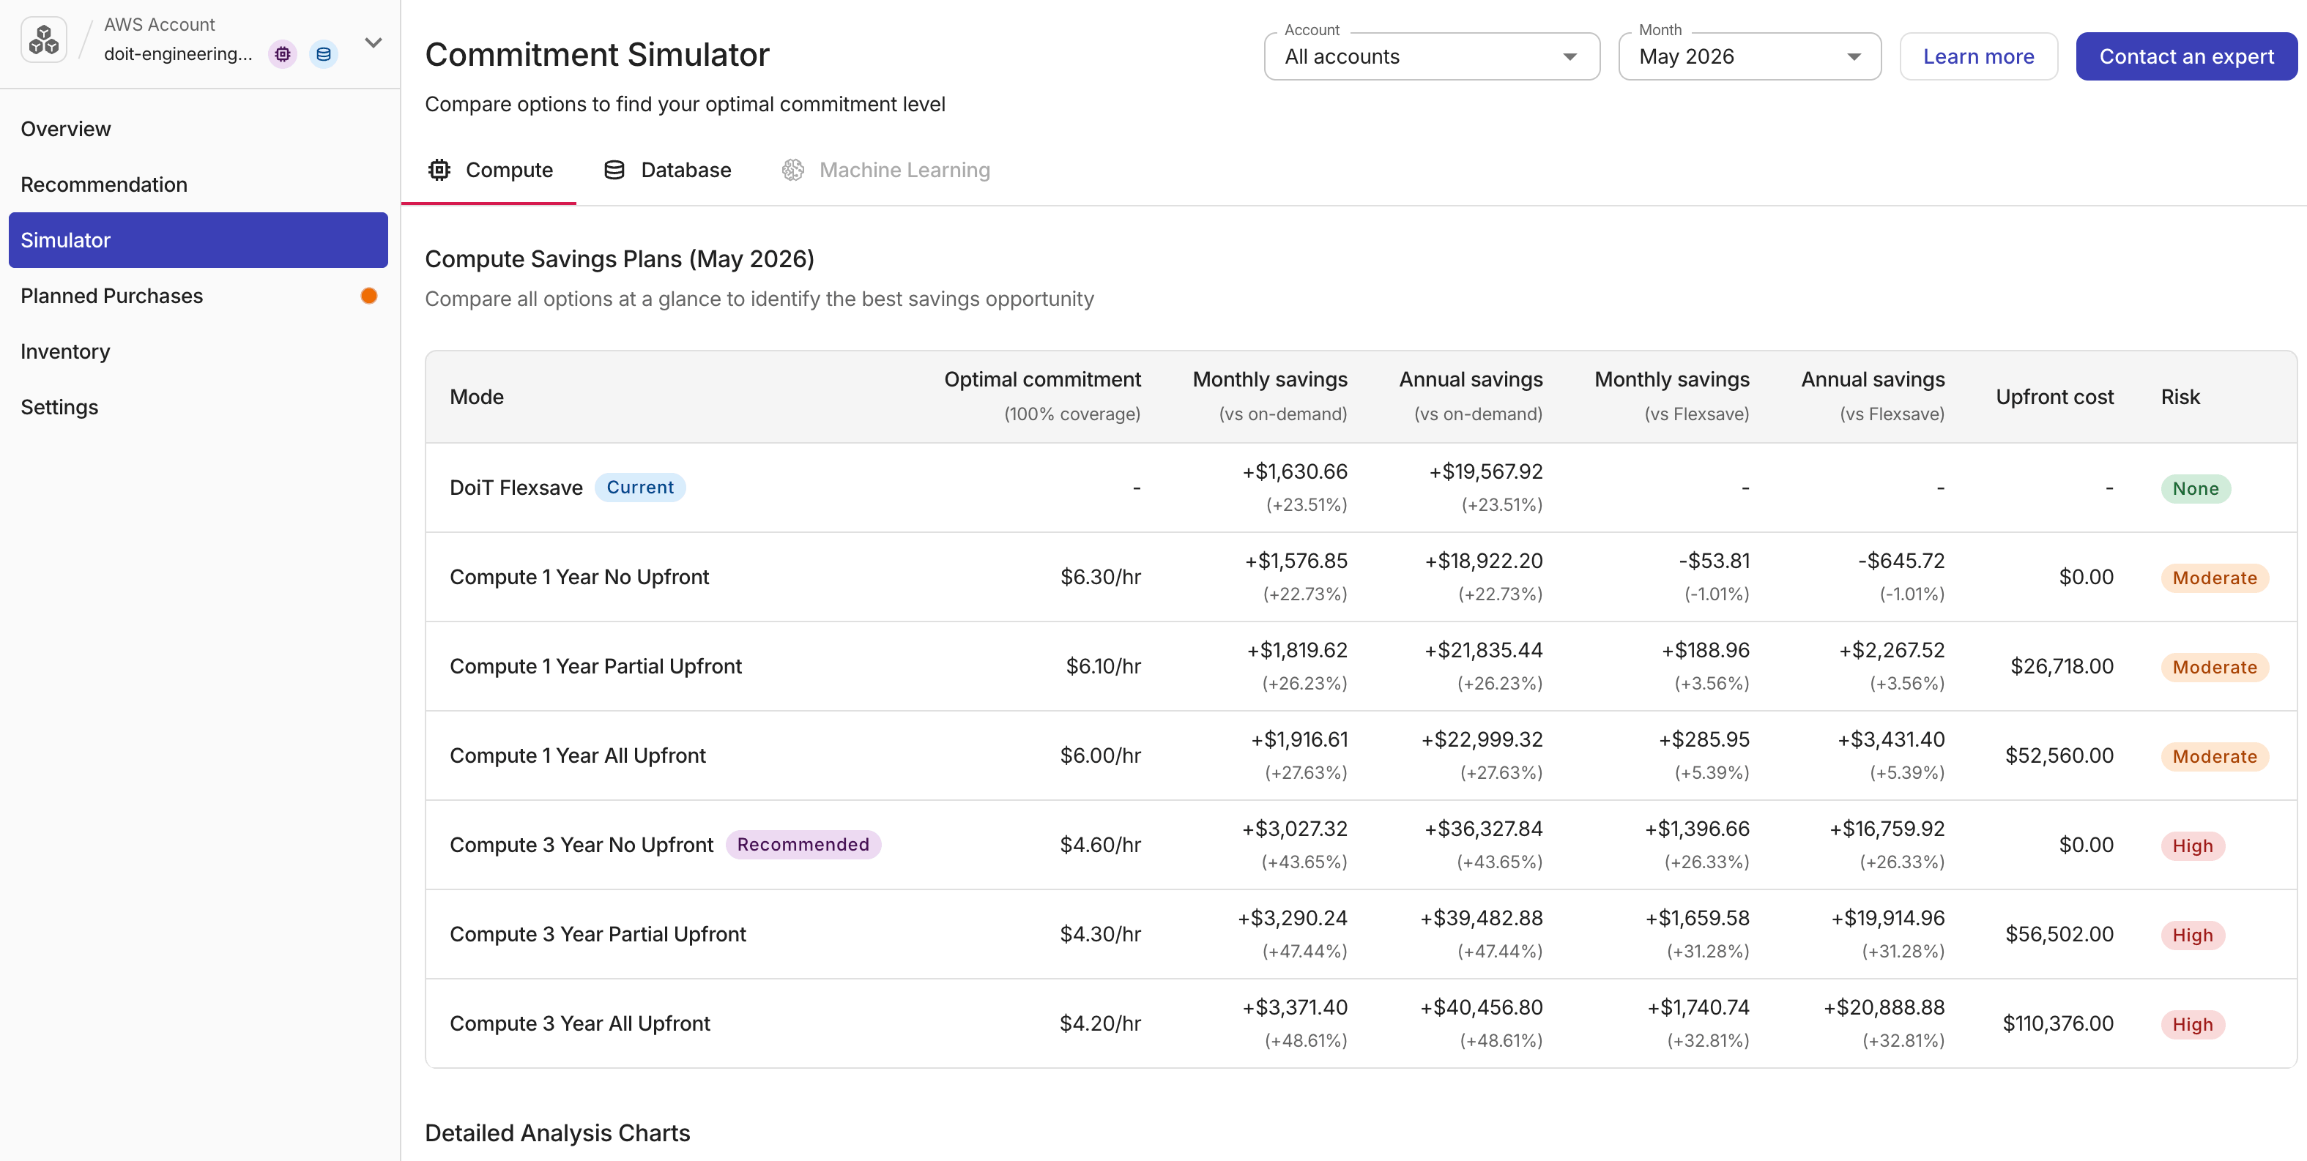Open Recommendation in the sidebar
The image size is (2307, 1161).
[x=198, y=184]
